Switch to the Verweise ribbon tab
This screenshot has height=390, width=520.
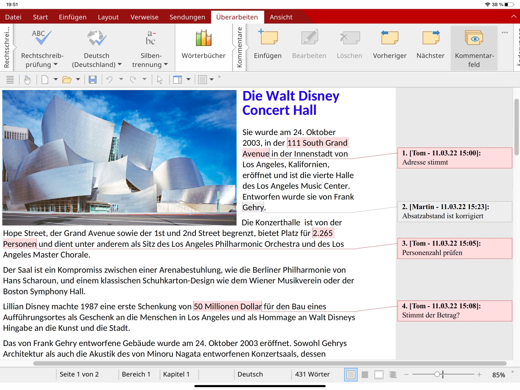[x=144, y=17]
